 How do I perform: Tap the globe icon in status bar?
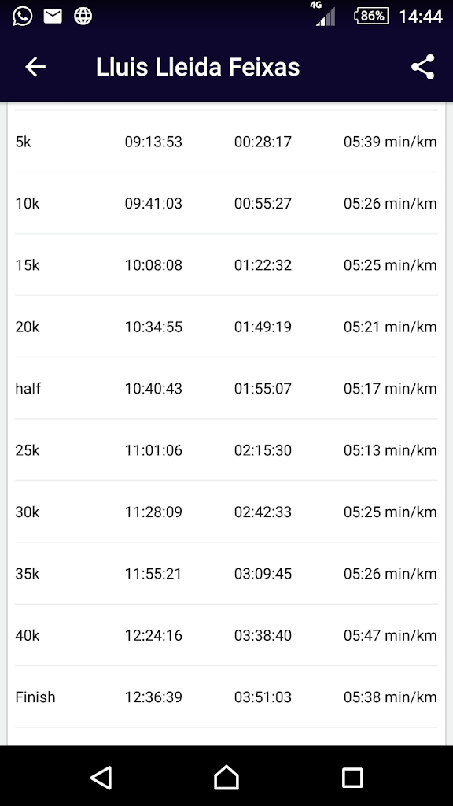(83, 17)
